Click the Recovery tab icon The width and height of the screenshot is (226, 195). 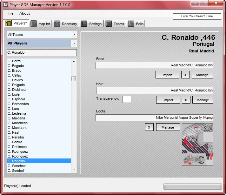pos(57,24)
